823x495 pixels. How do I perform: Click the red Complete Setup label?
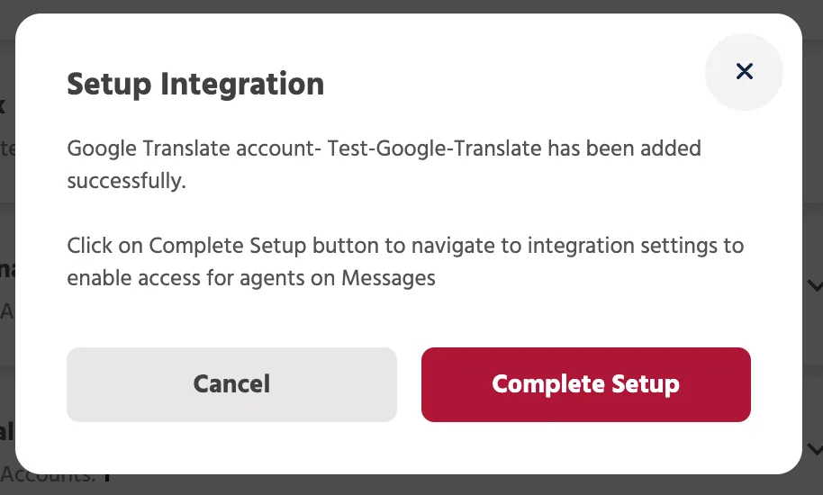pos(586,384)
